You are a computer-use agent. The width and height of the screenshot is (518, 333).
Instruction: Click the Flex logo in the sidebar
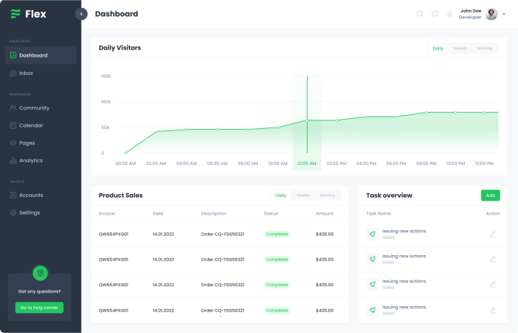[28, 13]
